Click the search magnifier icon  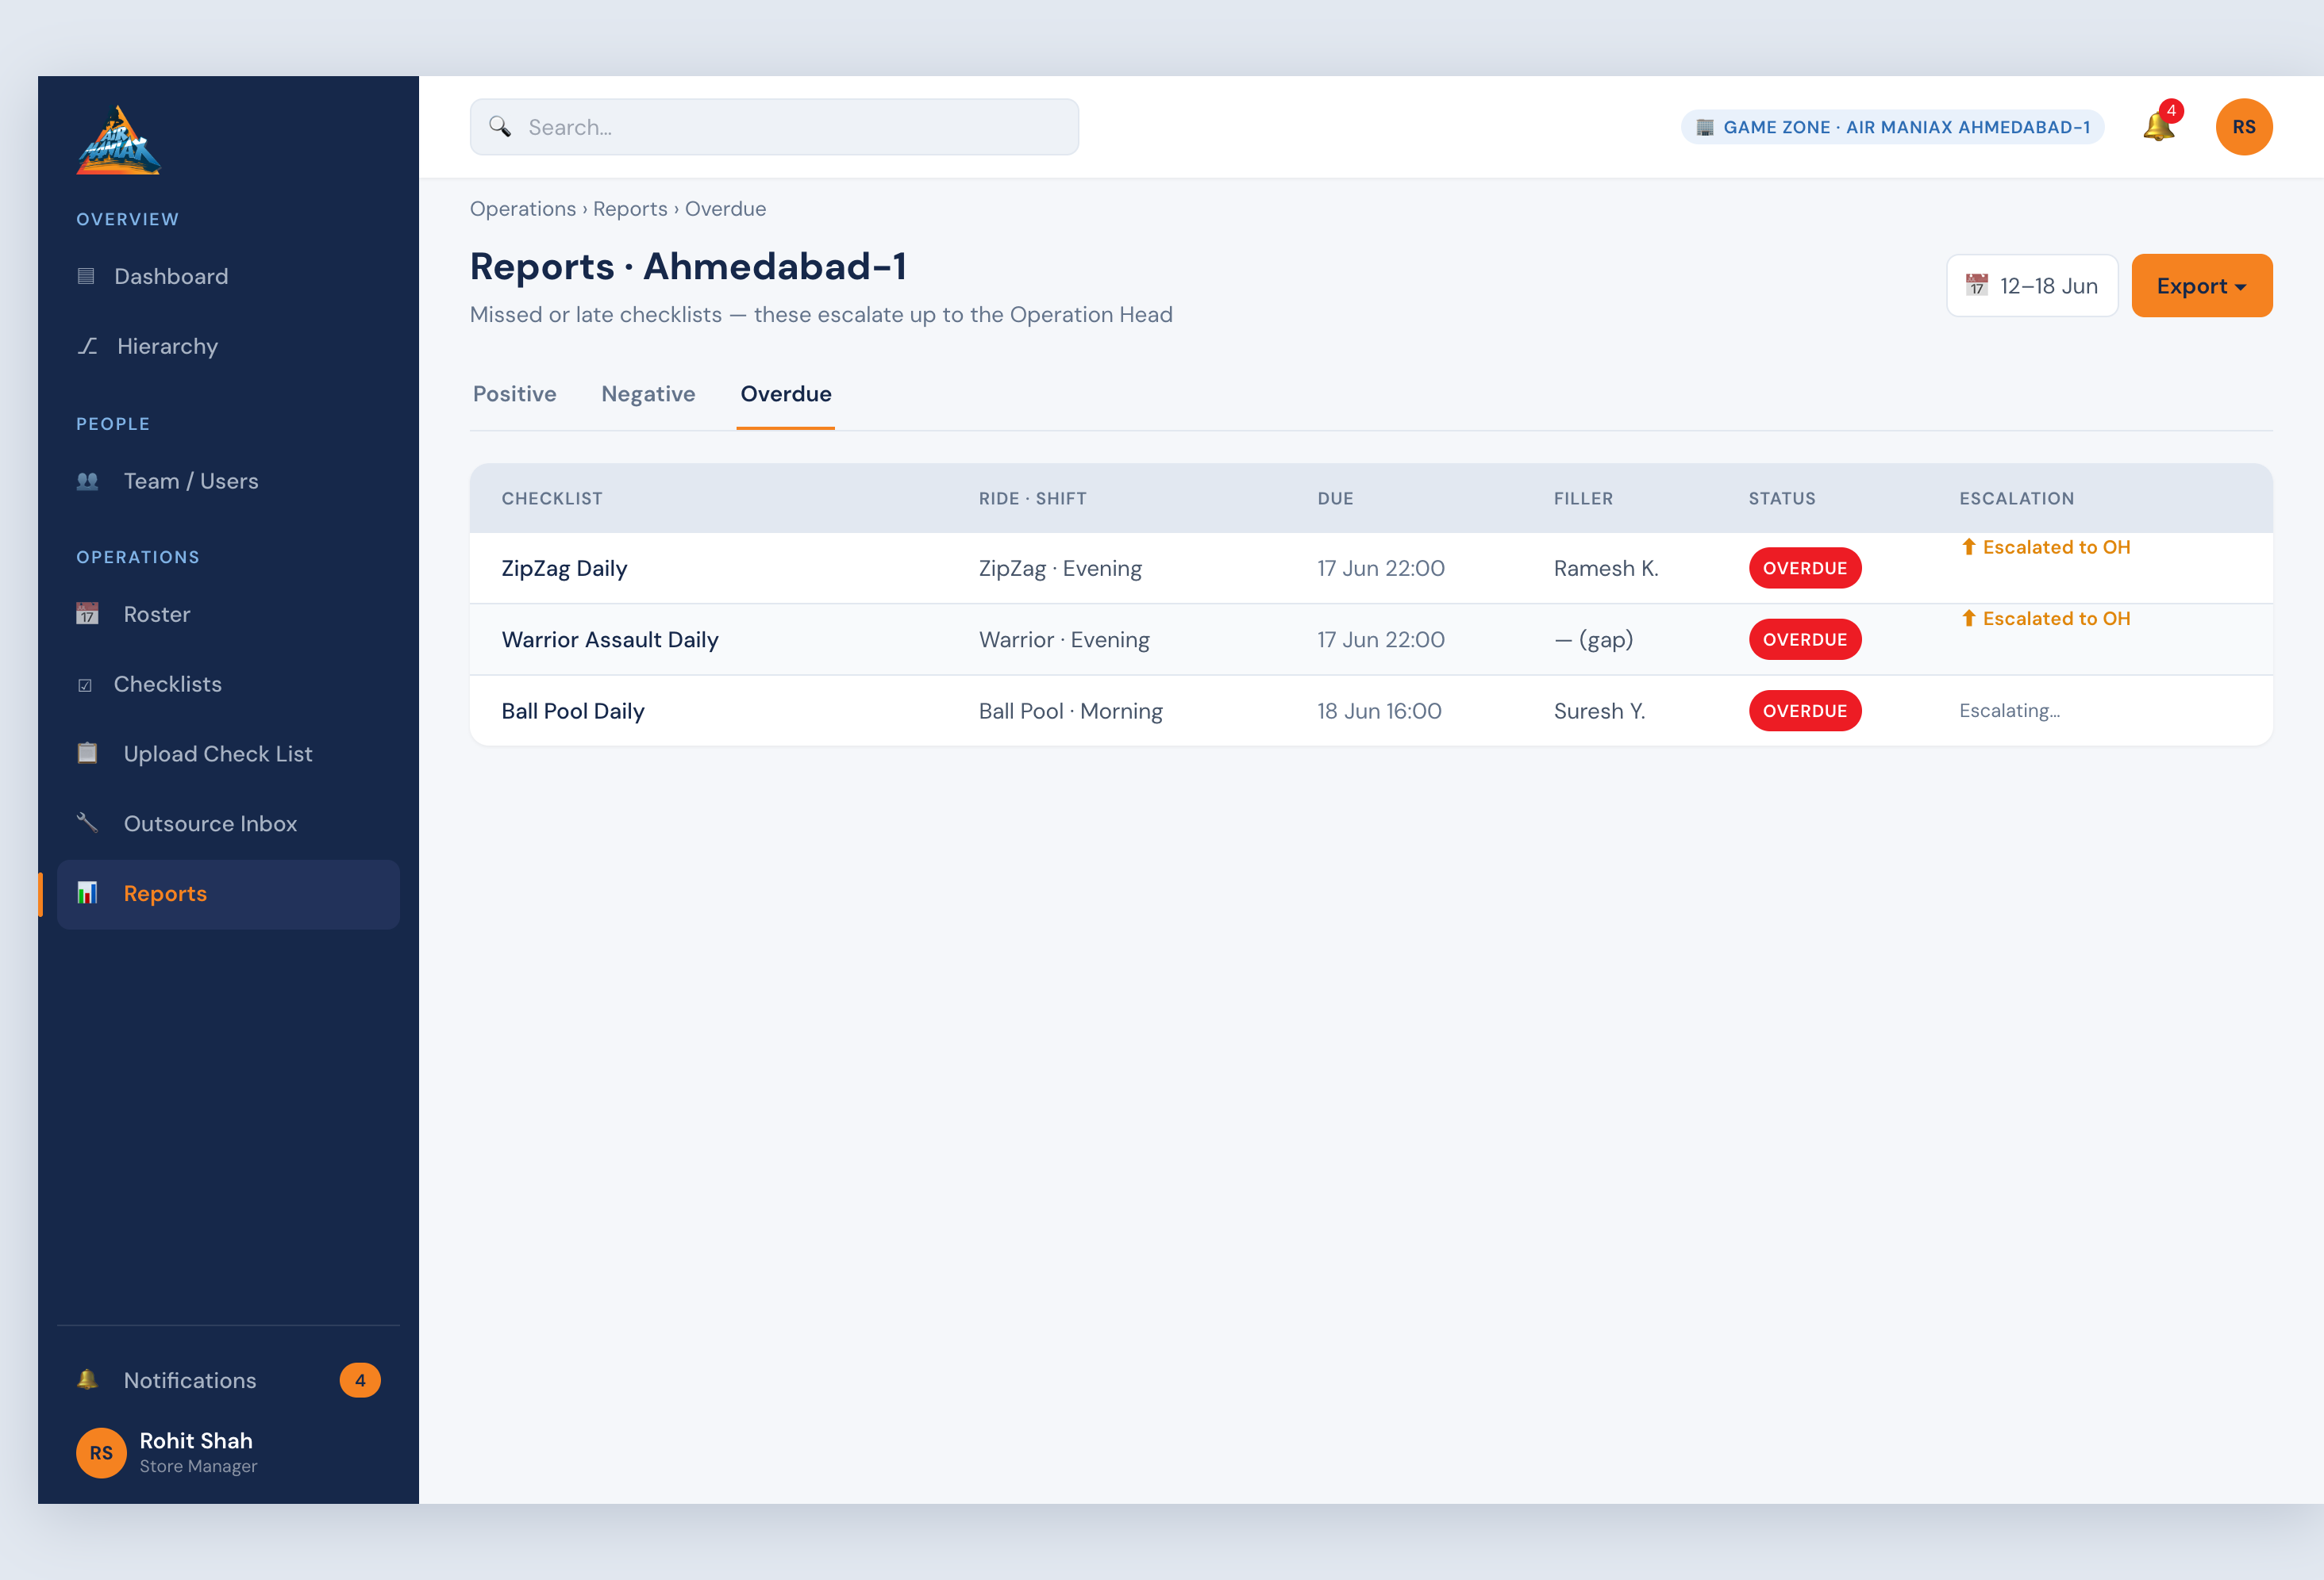click(500, 127)
